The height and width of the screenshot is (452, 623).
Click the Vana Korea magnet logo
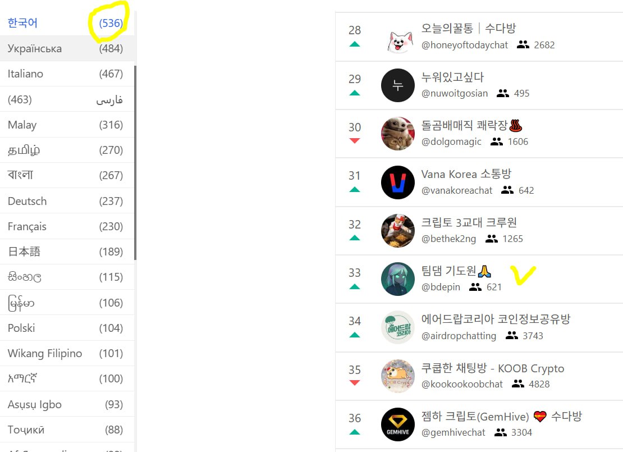click(x=398, y=182)
